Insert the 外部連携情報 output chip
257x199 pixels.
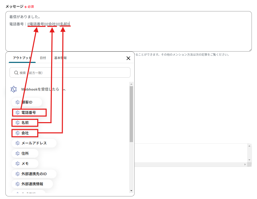click(32, 184)
